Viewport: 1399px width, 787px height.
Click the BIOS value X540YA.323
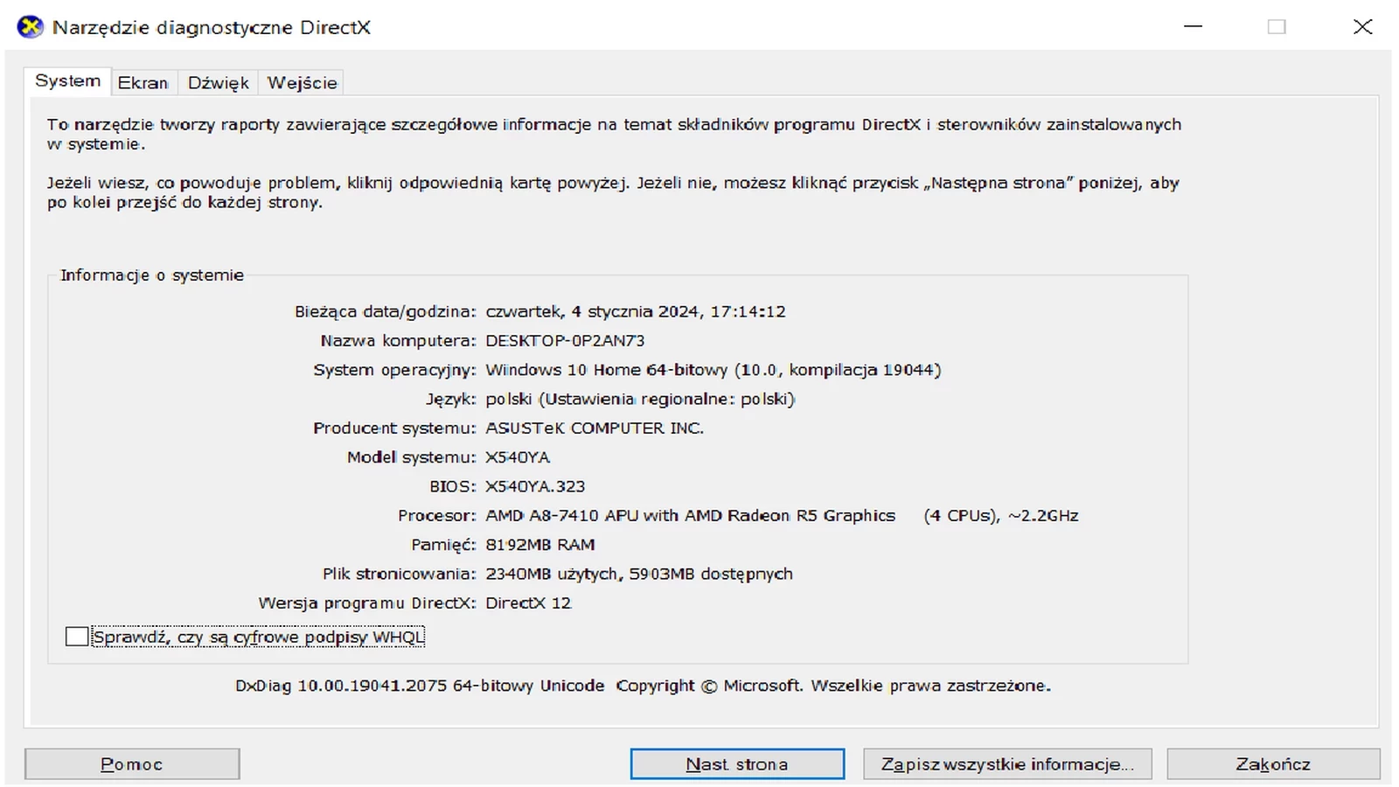click(x=535, y=486)
